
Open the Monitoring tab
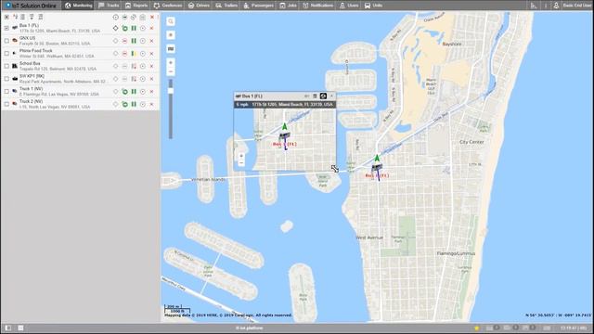pyautogui.click(x=78, y=6)
